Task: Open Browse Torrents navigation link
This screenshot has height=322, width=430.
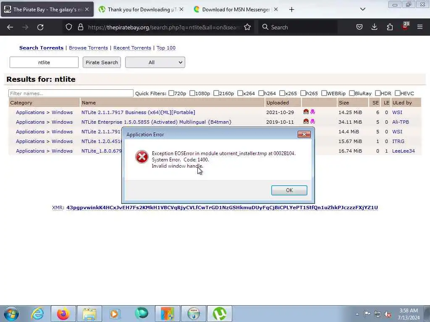Action: 88,48
